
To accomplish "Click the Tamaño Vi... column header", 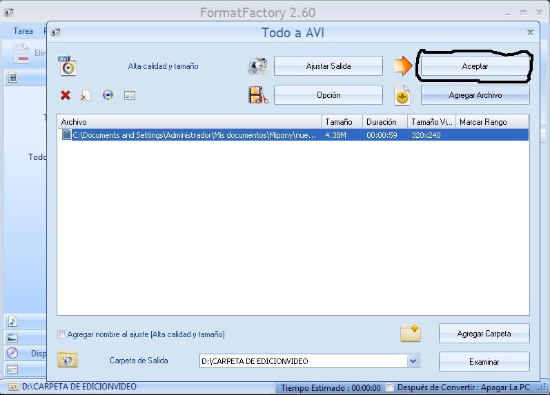I will click(431, 122).
